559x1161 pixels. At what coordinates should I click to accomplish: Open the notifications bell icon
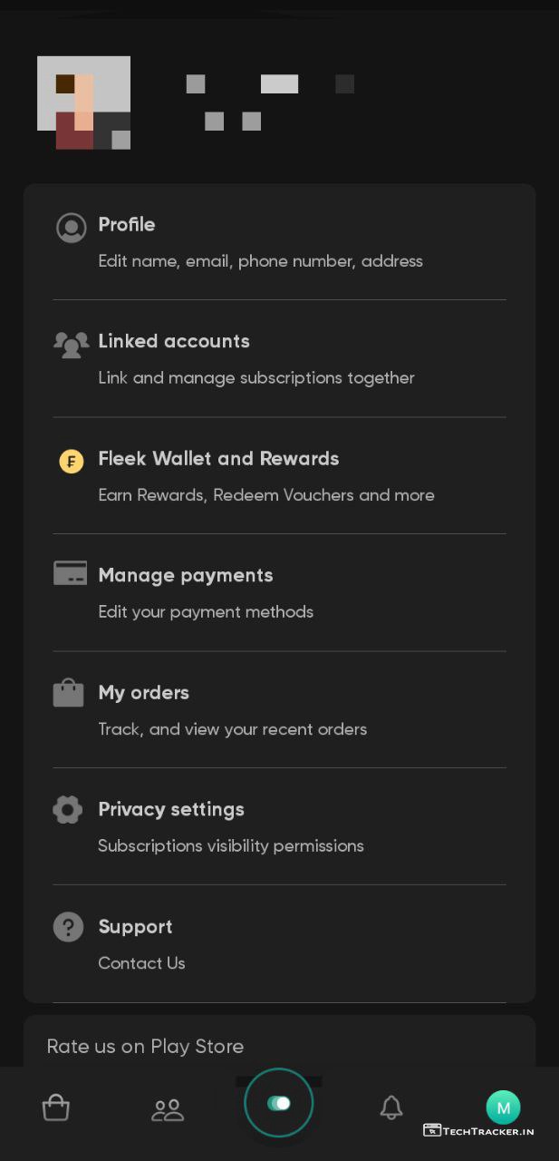(391, 1107)
